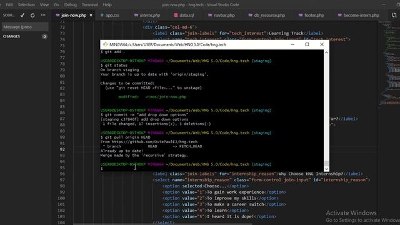The height and width of the screenshot is (225, 400).
Task: Click the github.com/OviePaulEJ/hng.tech URL in terminal
Action: click(154, 142)
